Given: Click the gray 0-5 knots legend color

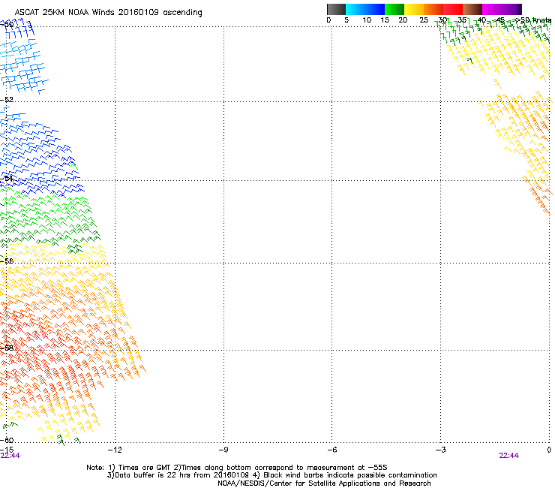Looking at the screenshot, I should click(x=336, y=9).
